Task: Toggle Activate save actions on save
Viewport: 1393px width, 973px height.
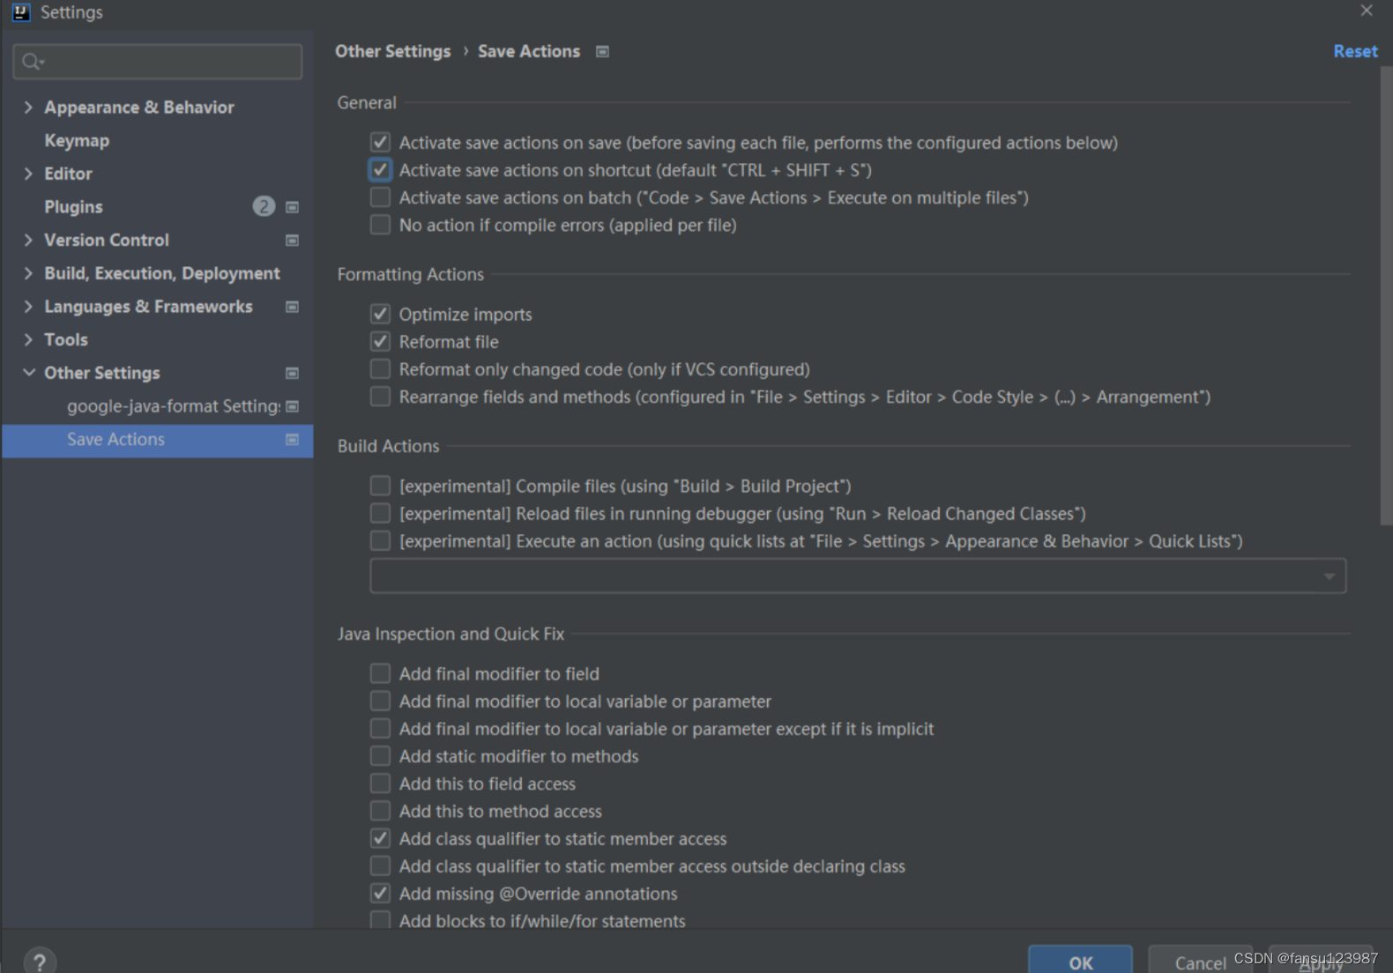Action: 380,142
